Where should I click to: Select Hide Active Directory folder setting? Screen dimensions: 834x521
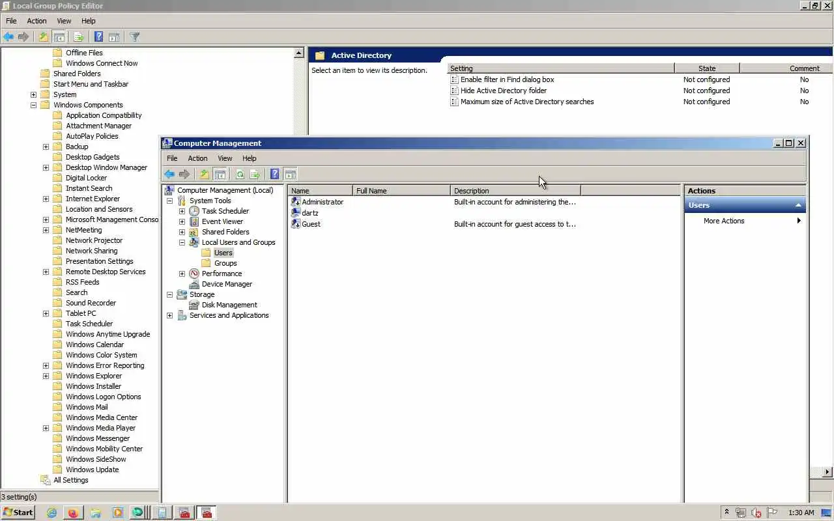tap(504, 91)
